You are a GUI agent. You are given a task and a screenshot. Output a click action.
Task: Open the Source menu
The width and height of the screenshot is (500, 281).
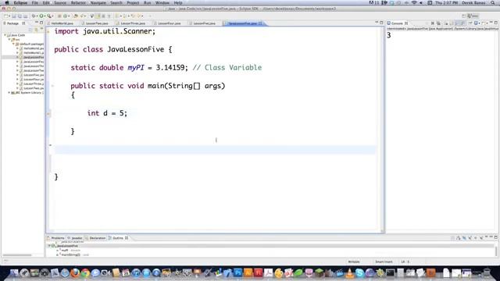(60, 2)
